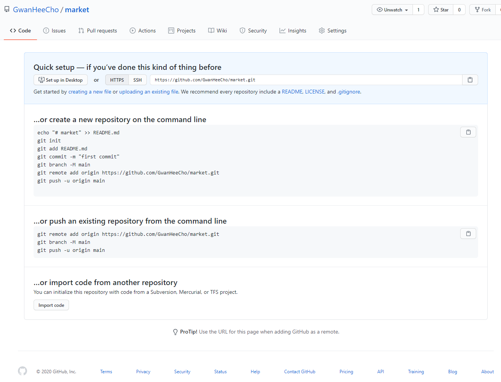Click the repository URL field
Viewport: 501px width, 382px height.
(x=306, y=80)
